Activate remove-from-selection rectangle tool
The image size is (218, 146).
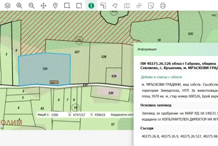79,6
